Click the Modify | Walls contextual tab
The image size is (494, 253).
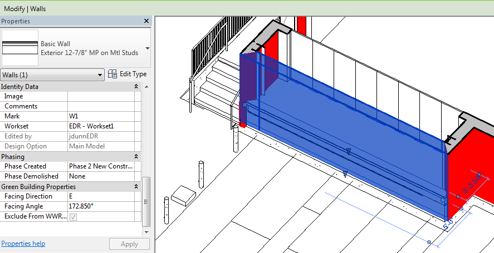pyautogui.click(x=25, y=9)
